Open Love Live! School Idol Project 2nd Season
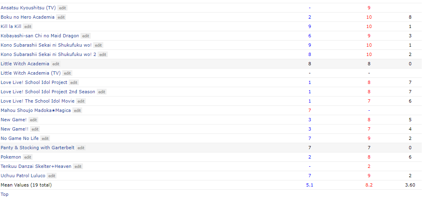This screenshot has width=425, height=206. (48, 92)
